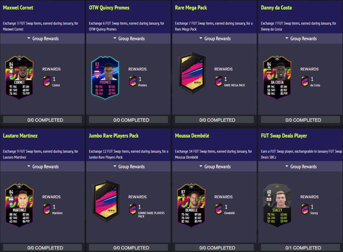Open the Maxwel Cornet challenge title
Screen dimensions: 343x252
18,8
